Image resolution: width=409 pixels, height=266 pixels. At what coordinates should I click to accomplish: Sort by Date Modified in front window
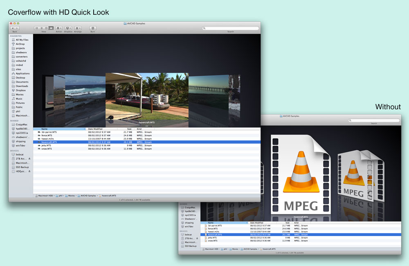click(x=102, y=129)
